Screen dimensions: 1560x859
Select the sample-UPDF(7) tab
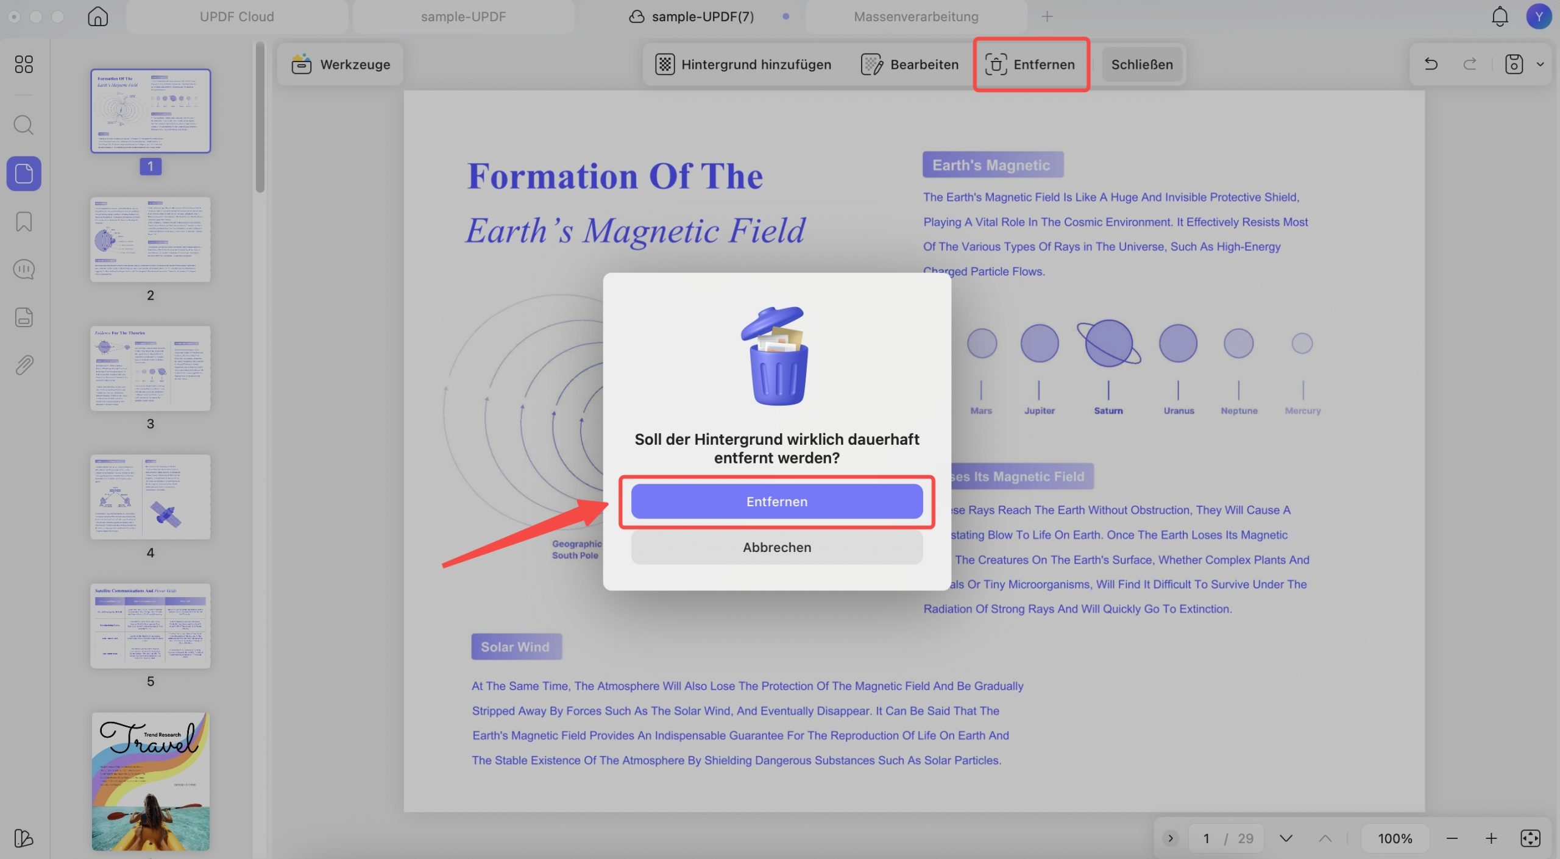tap(702, 16)
